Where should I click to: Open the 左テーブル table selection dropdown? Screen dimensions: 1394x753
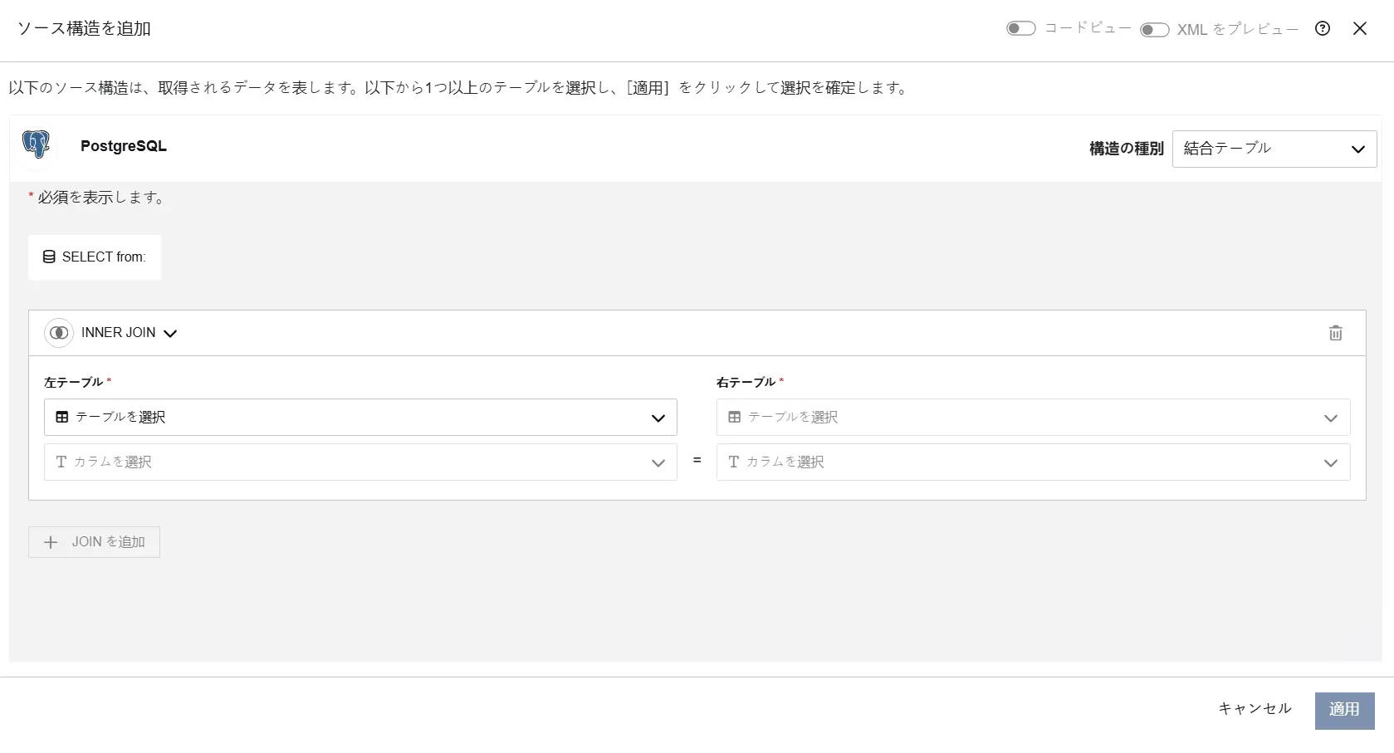(x=360, y=417)
